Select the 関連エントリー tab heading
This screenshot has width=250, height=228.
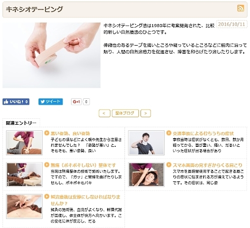(x=21, y=123)
